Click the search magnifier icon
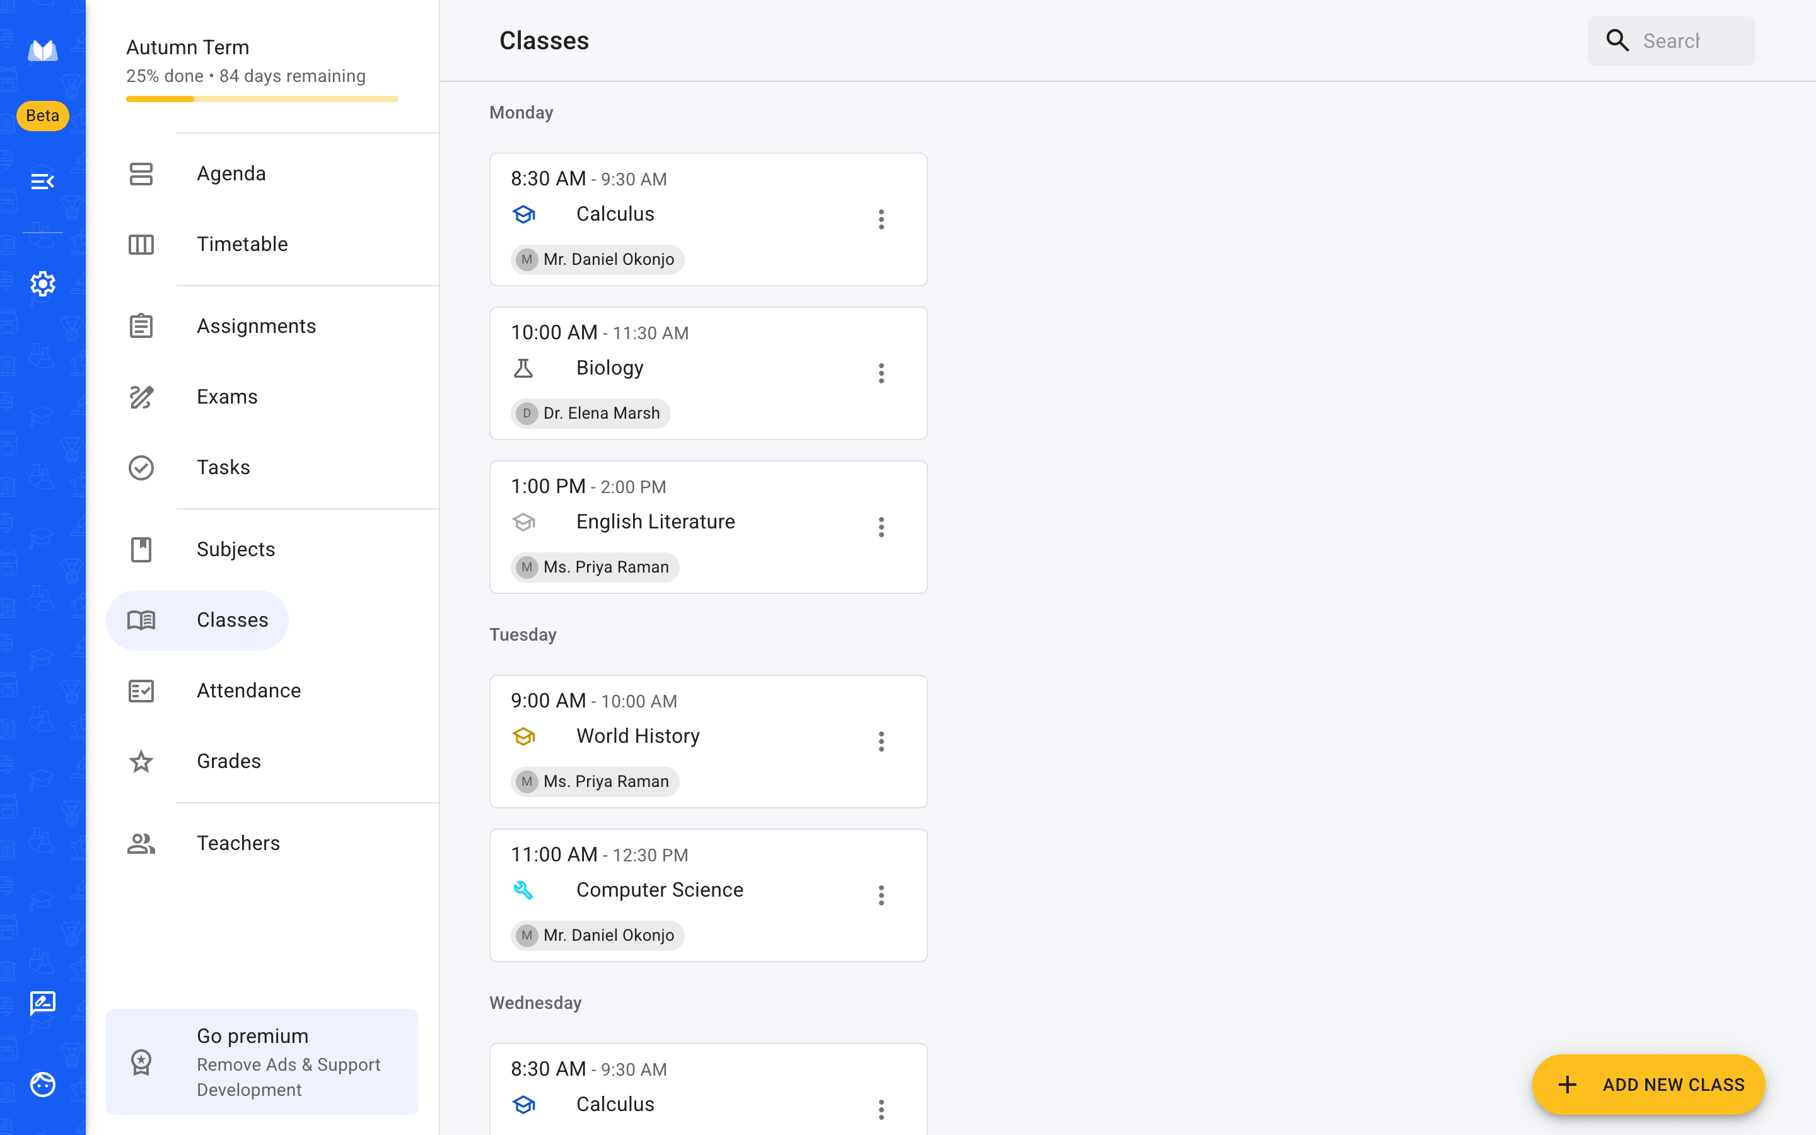The image size is (1816, 1135). (1617, 40)
